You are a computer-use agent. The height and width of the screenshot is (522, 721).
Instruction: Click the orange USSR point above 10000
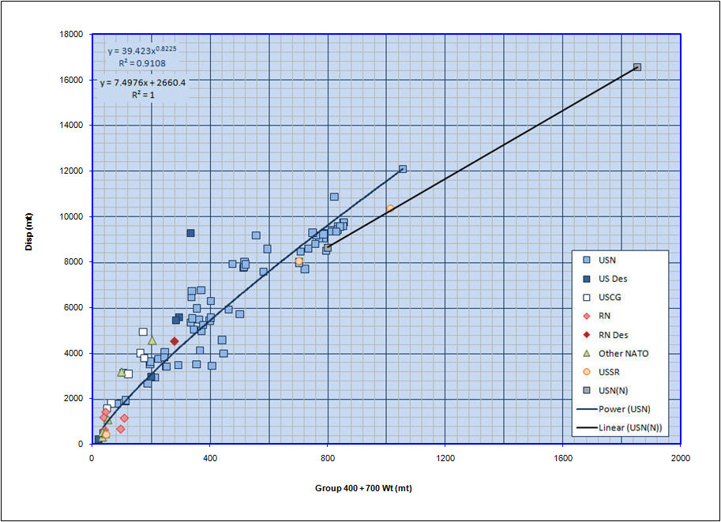point(390,208)
